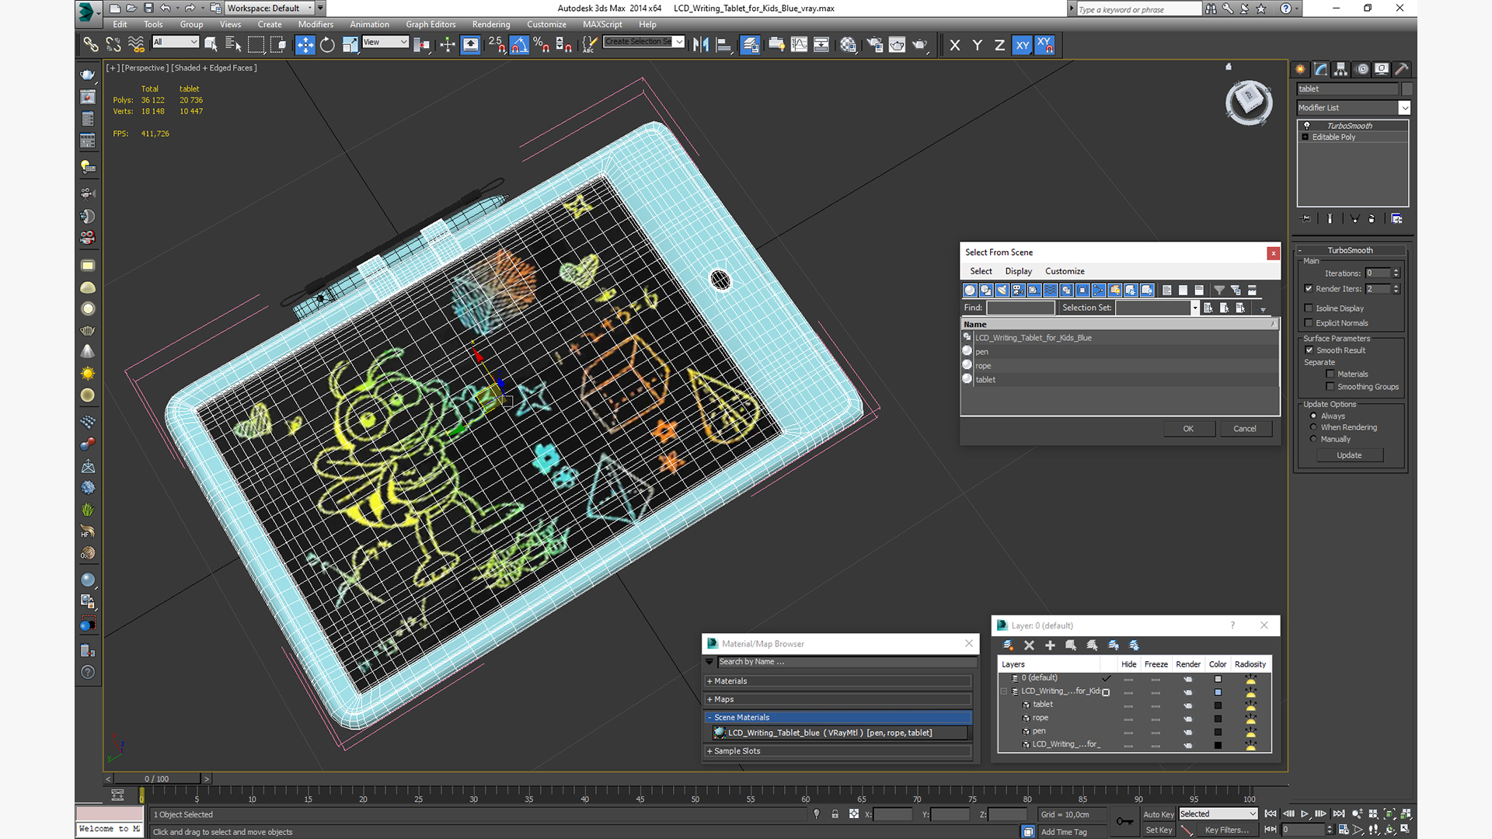Select the Rotate tool in main toolbar
The width and height of the screenshot is (1492, 839).
coord(327,45)
